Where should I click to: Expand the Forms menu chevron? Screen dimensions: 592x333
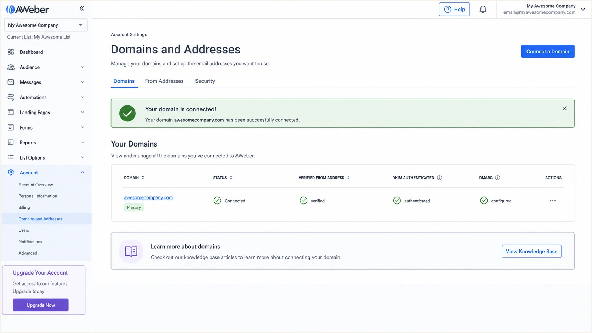(x=82, y=127)
